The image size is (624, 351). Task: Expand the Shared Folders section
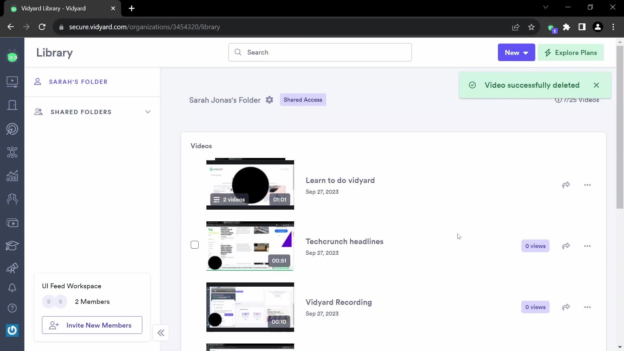pyautogui.click(x=148, y=112)
